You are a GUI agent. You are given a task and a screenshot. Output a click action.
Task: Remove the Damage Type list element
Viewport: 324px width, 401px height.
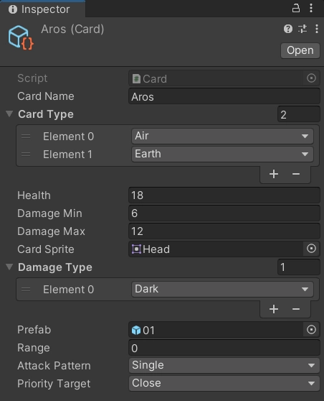pos(296,309)
